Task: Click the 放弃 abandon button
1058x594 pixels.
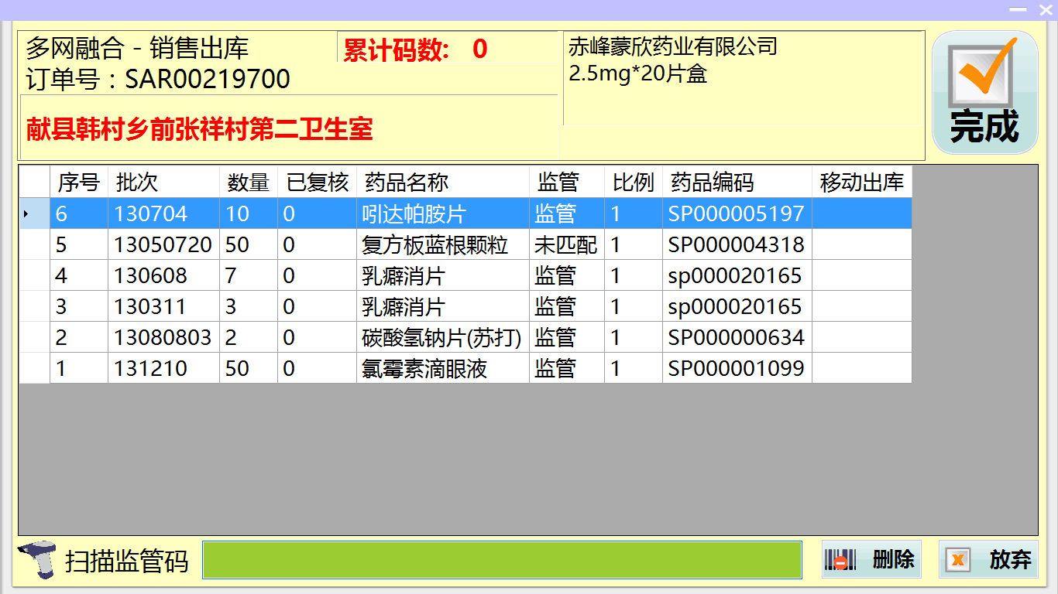Action: [x=988, y=559]
